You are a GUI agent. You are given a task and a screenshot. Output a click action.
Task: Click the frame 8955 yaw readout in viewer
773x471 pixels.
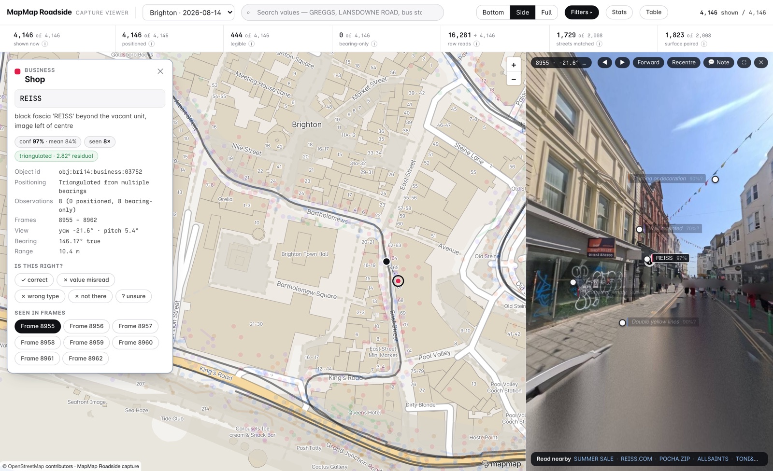tap(560, 63)
